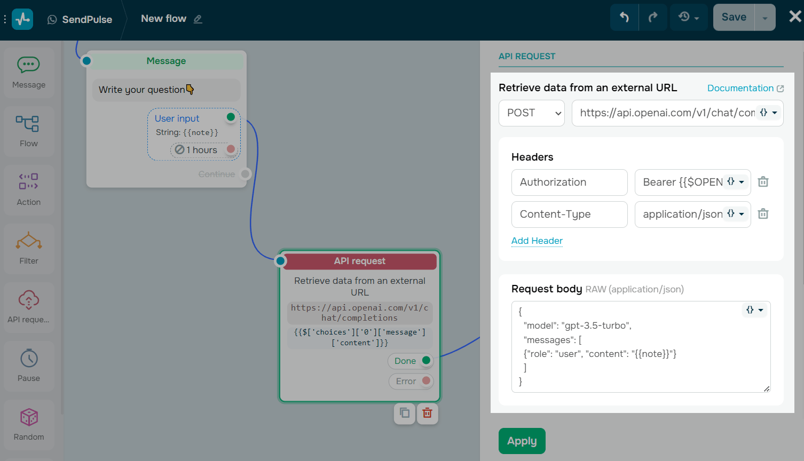Rename the flow using the pencil icon
804x461 pixels.
[x=198, y=19]
